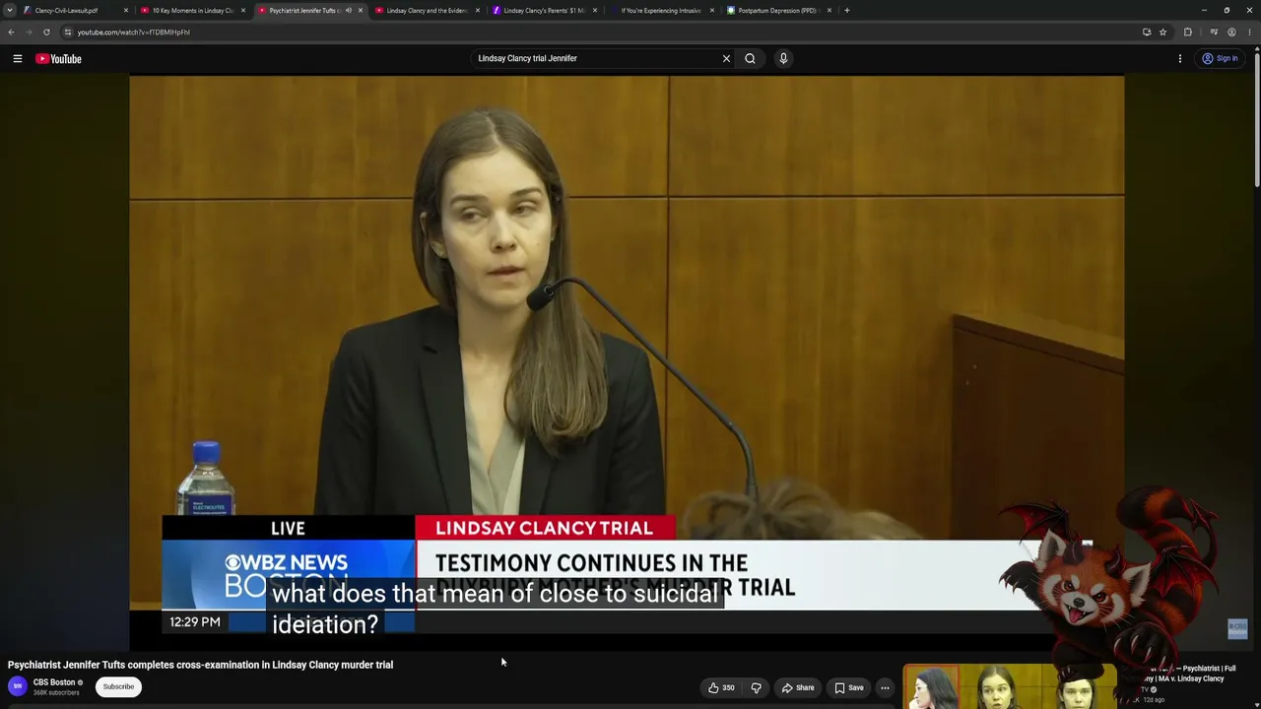The height and width of the screenshot is (709, 1261).
Task: Mute the tab via its speaker icon
Action: 348,10
